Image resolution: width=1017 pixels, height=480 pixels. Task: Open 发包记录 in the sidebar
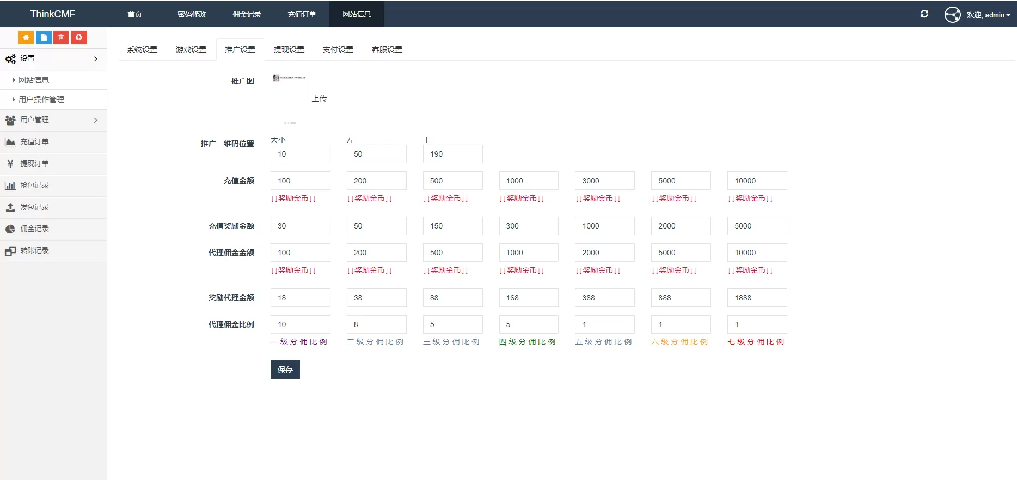click(x=34, y=207)
